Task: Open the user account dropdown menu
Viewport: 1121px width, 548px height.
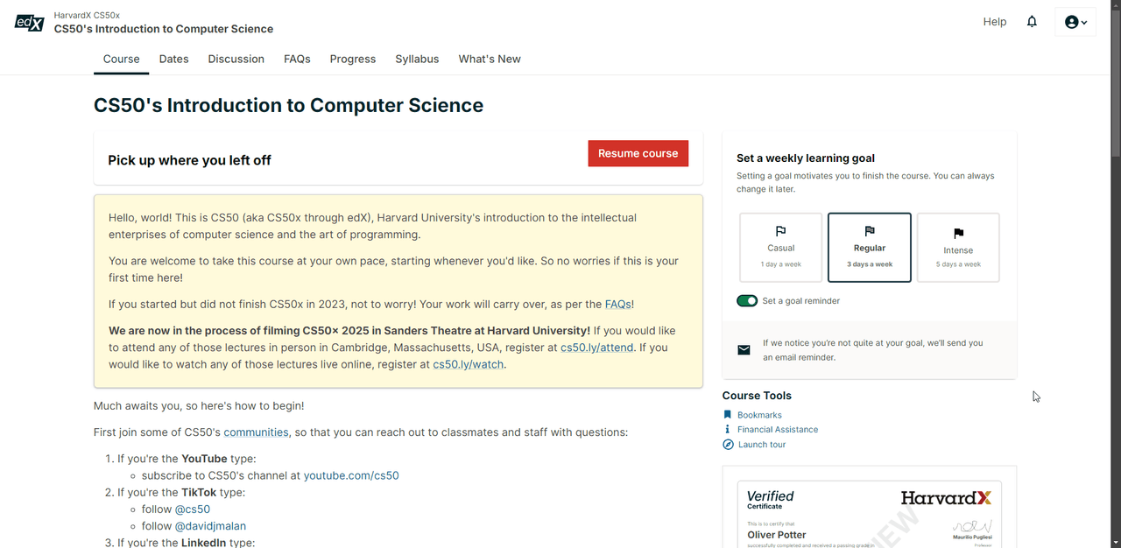Action: pyautogui.click(x=1075, y=22)
